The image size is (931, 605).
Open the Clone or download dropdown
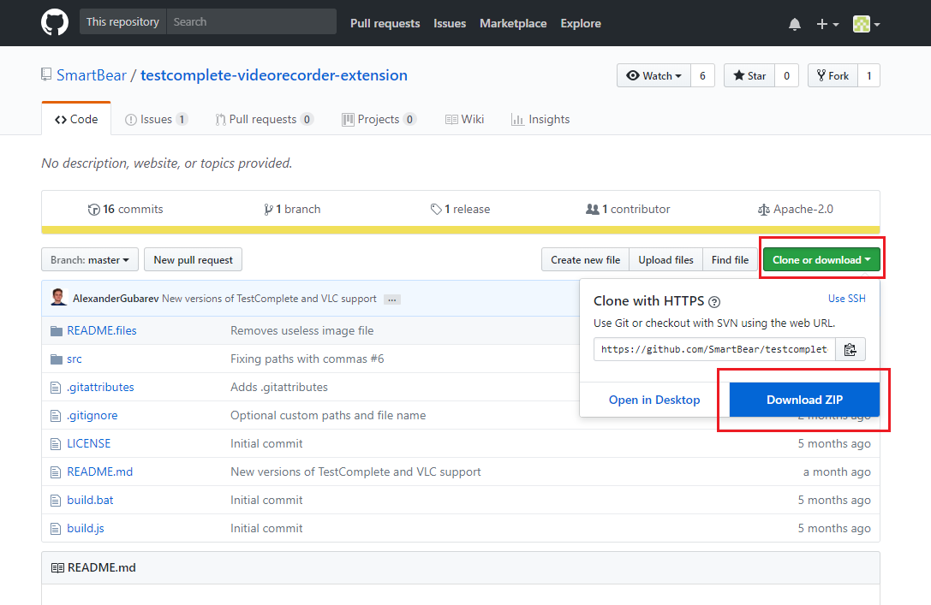tap(821, 260)
